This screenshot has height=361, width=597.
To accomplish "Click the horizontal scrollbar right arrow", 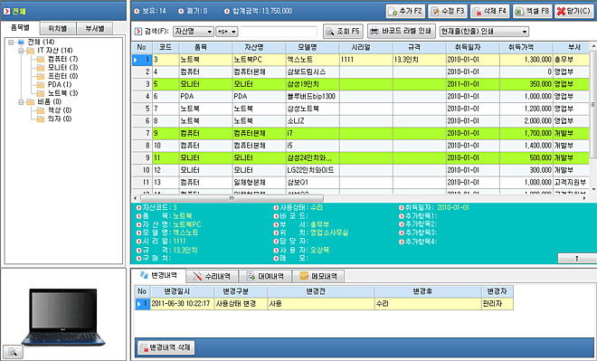I will (584, 198).
